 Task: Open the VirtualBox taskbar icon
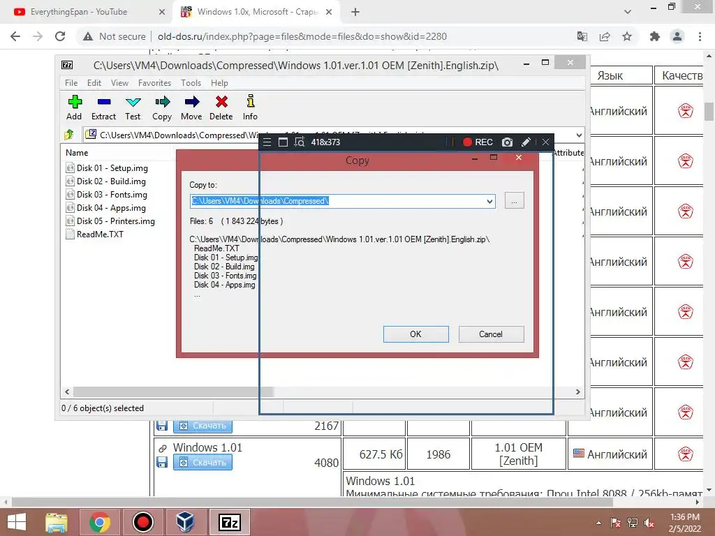click(185, 522)
